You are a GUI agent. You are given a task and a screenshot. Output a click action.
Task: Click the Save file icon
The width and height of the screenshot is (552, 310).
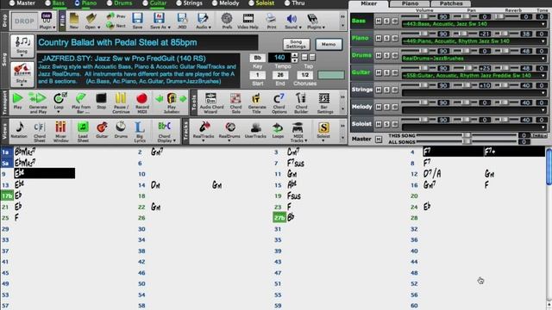tap(137, 21)
